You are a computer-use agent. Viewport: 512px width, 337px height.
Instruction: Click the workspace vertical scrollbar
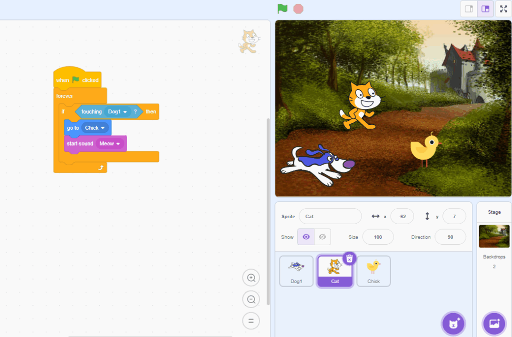(x=268, y=211)
